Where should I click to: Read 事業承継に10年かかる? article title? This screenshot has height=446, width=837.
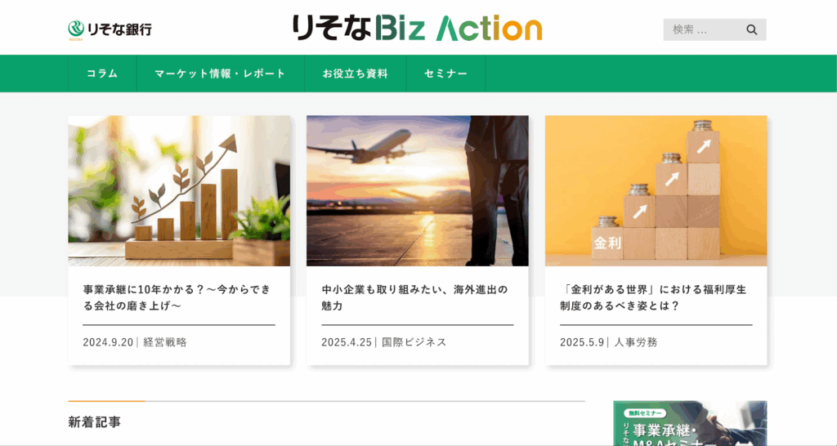[x=177, y=297]
